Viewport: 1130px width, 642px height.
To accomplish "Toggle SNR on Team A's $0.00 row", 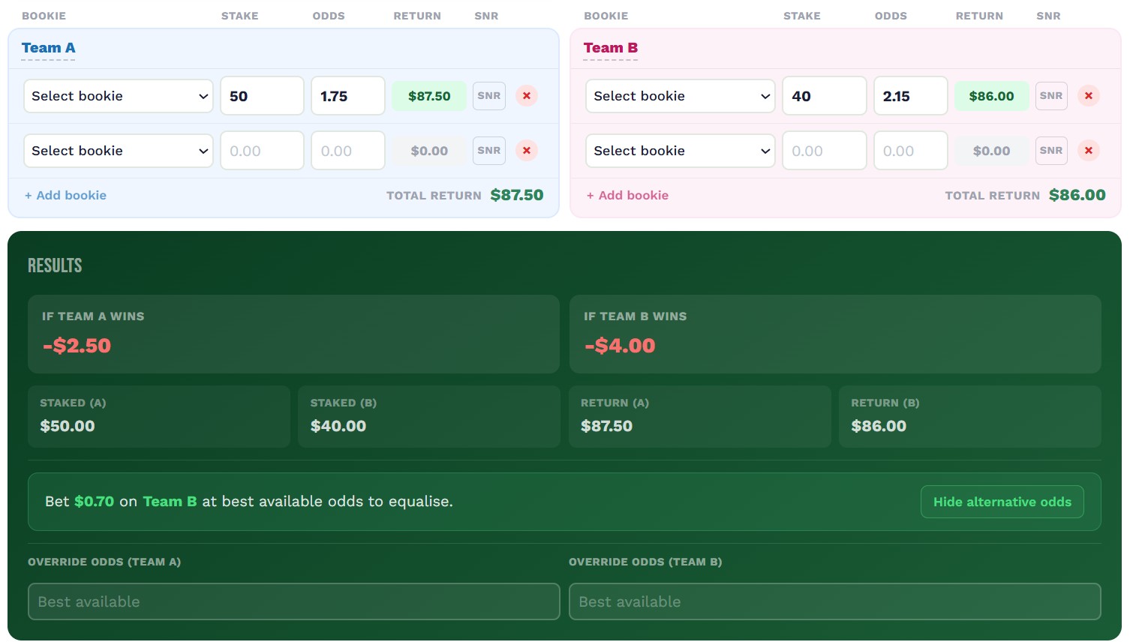I will [489, 151].
